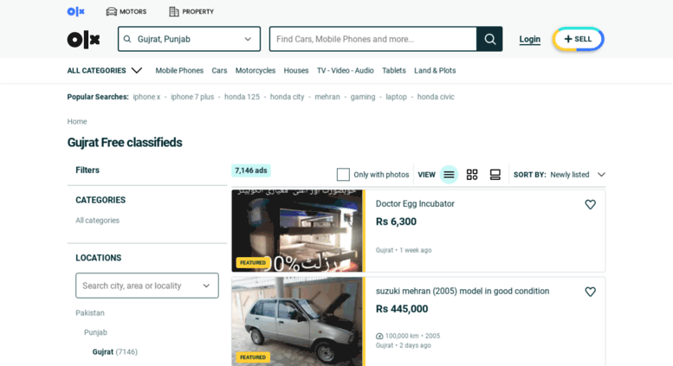
Task: Click the Rs 6,300 price
Action: (396, 222)
